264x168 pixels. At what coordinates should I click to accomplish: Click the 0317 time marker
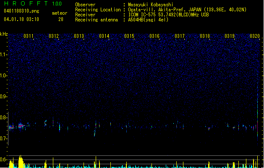pyautogui.click(x=180, y=36)
